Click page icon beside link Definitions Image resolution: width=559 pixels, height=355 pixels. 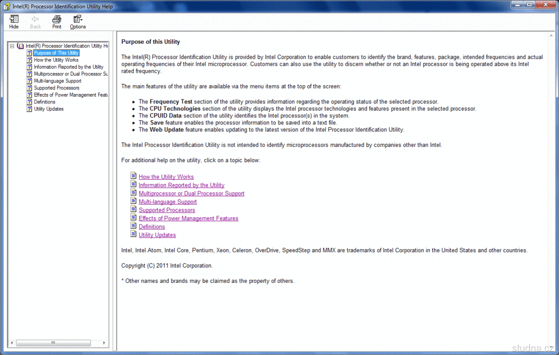(x=133, y=226)
